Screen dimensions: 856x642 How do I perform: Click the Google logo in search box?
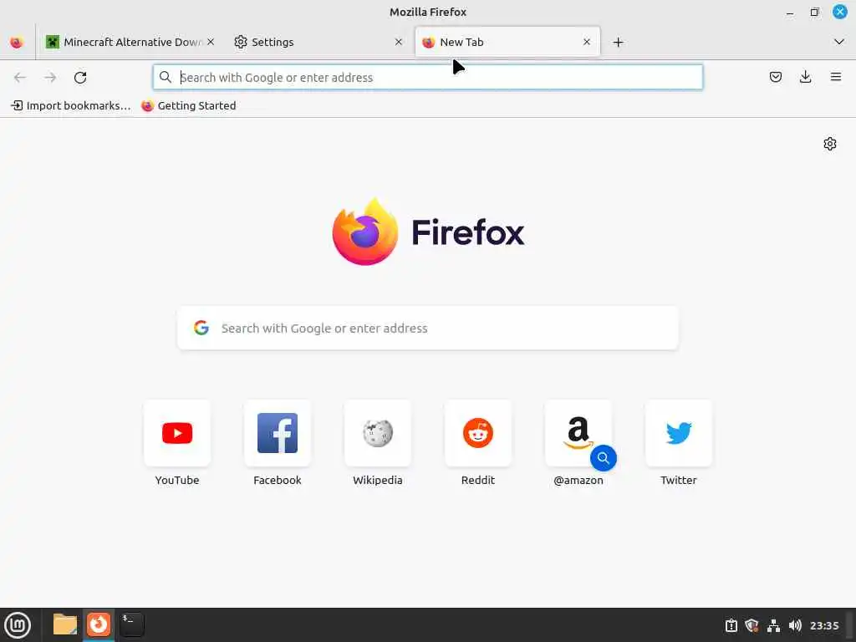point(201,328)
